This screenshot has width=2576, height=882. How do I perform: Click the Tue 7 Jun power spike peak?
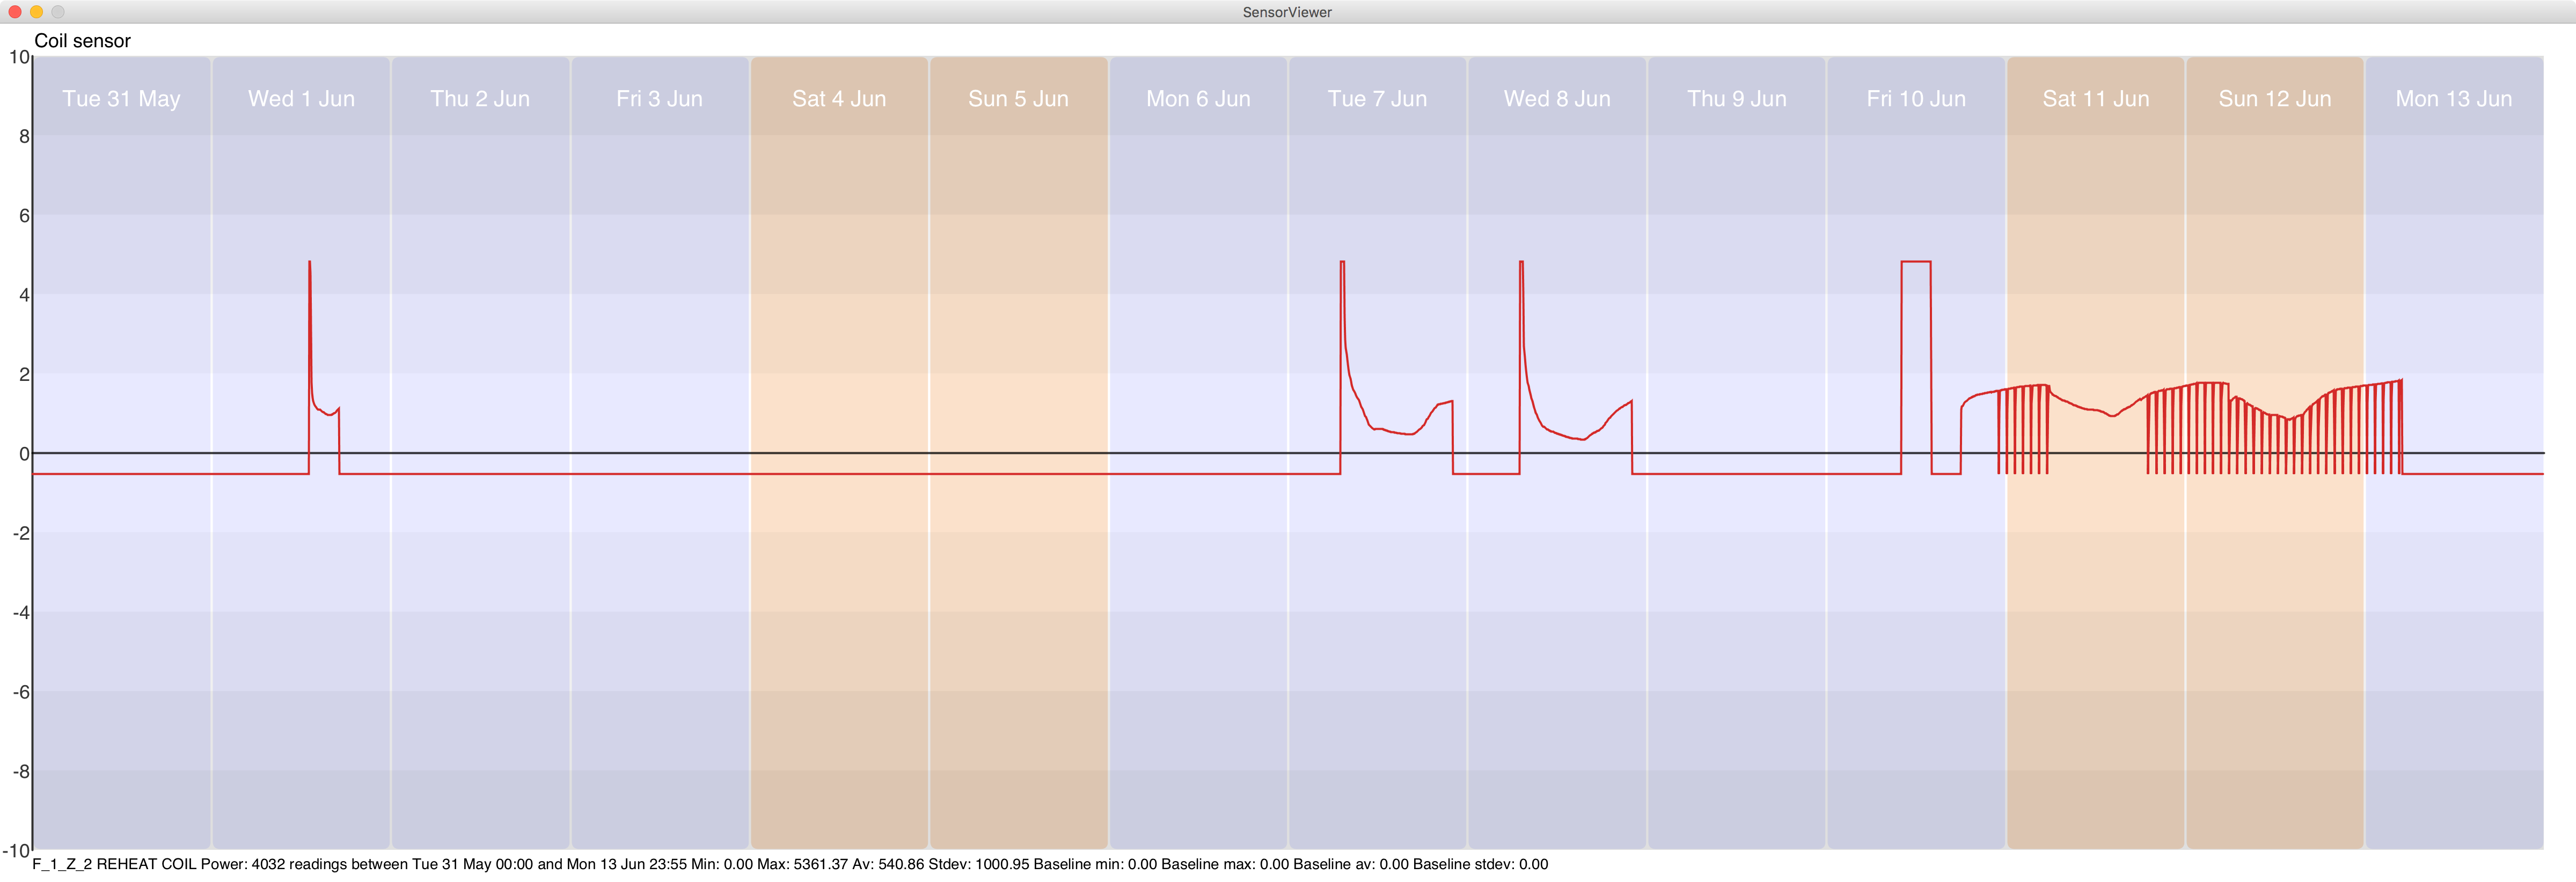(1342, 263)
